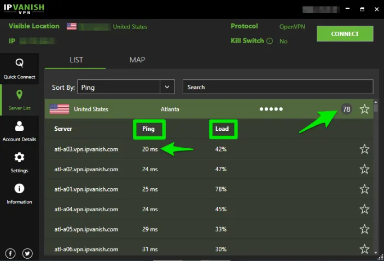Click the Twitter icon at bottom left

[27, 253]
